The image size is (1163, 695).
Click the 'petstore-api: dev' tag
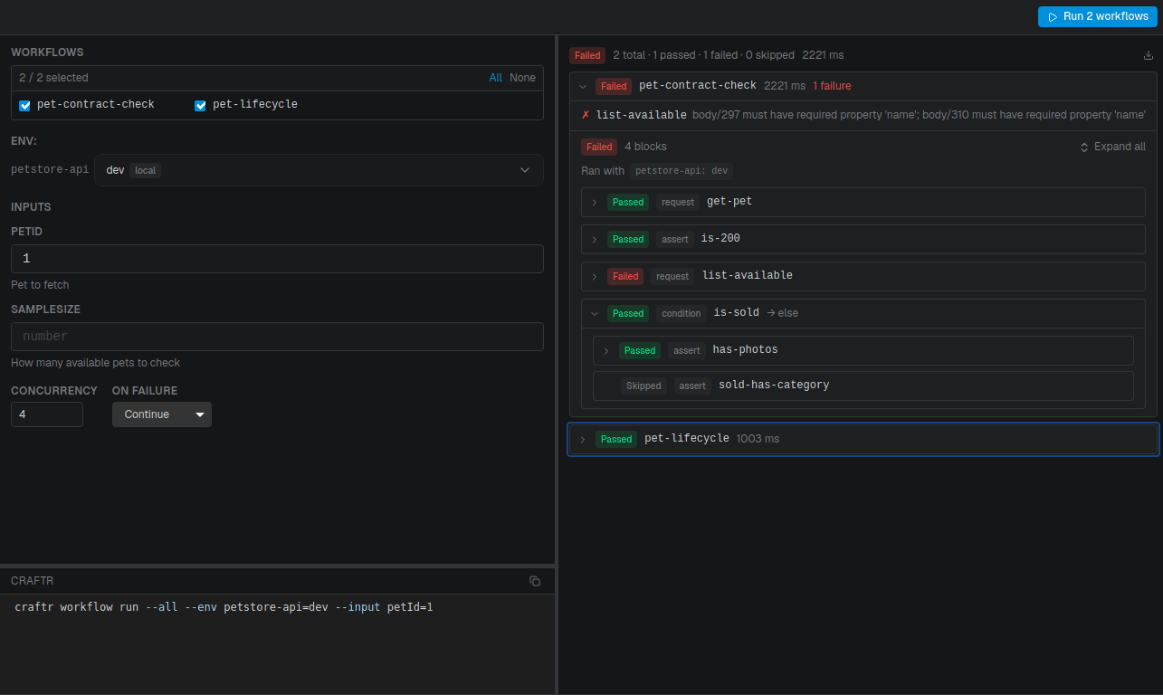[x=682, y=170]
